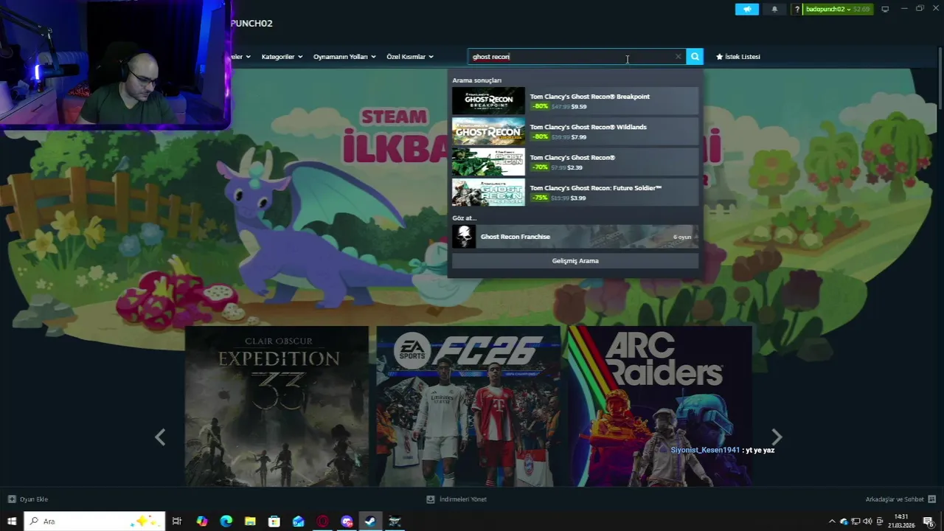Click Oyun Ekle at the bottom left

click(28, 499)
